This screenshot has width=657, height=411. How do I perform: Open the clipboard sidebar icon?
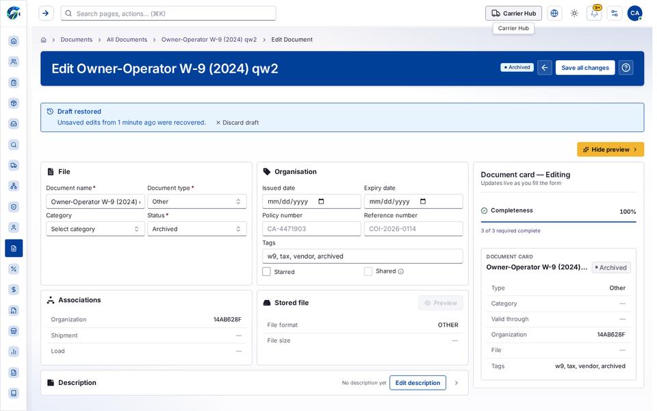14,83
